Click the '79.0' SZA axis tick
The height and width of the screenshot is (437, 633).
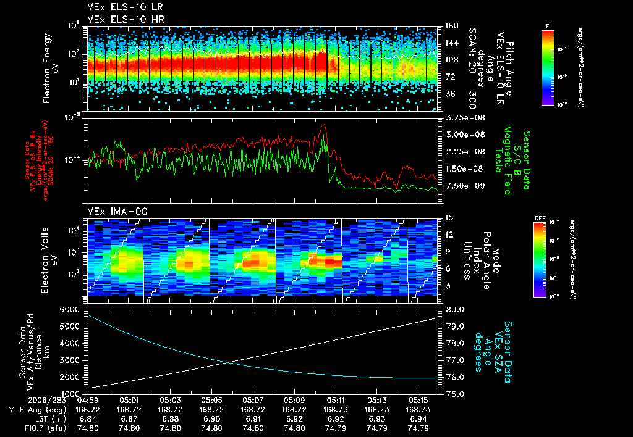pyautogui.click(x=454, y=327)
